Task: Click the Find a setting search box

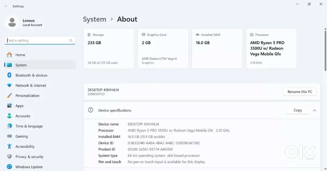Action: 38,41
